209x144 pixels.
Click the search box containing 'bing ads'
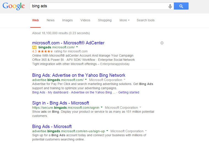(x=99, y=6)
